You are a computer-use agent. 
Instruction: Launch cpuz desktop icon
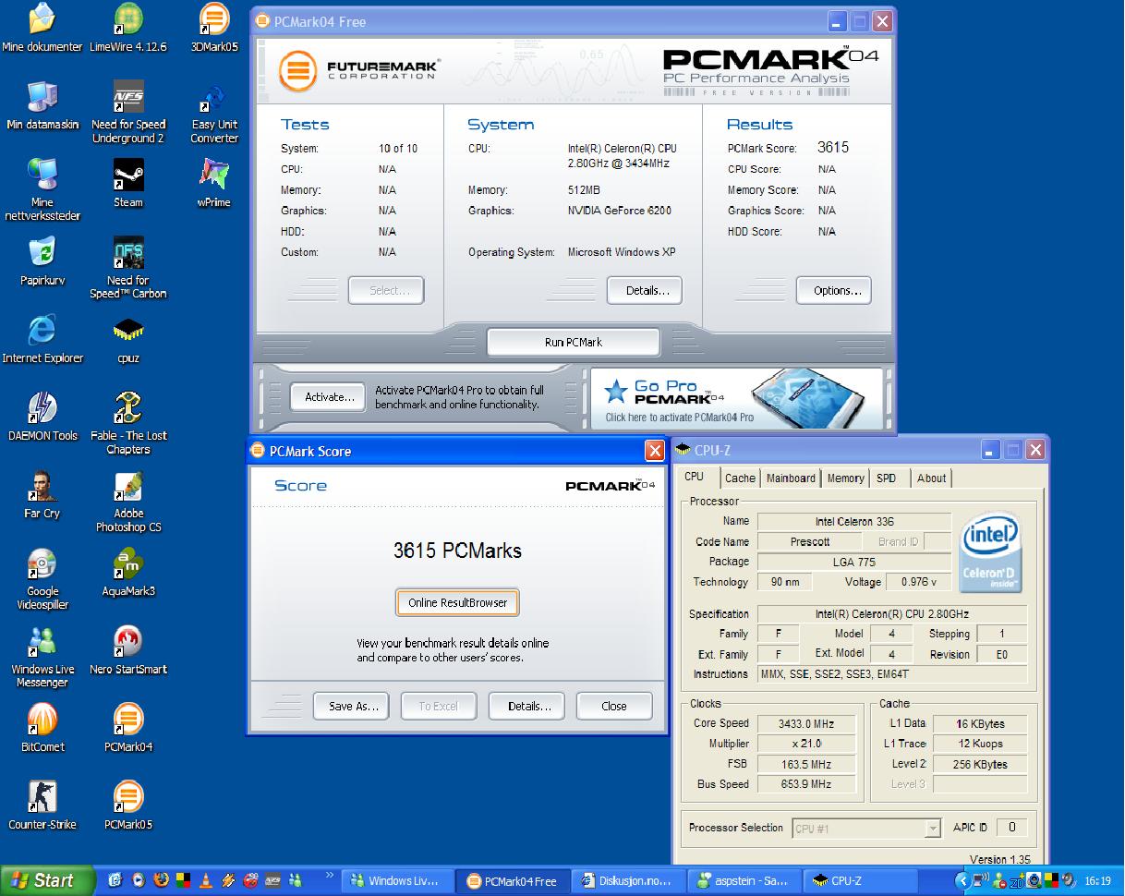click(x=128, y=338)
